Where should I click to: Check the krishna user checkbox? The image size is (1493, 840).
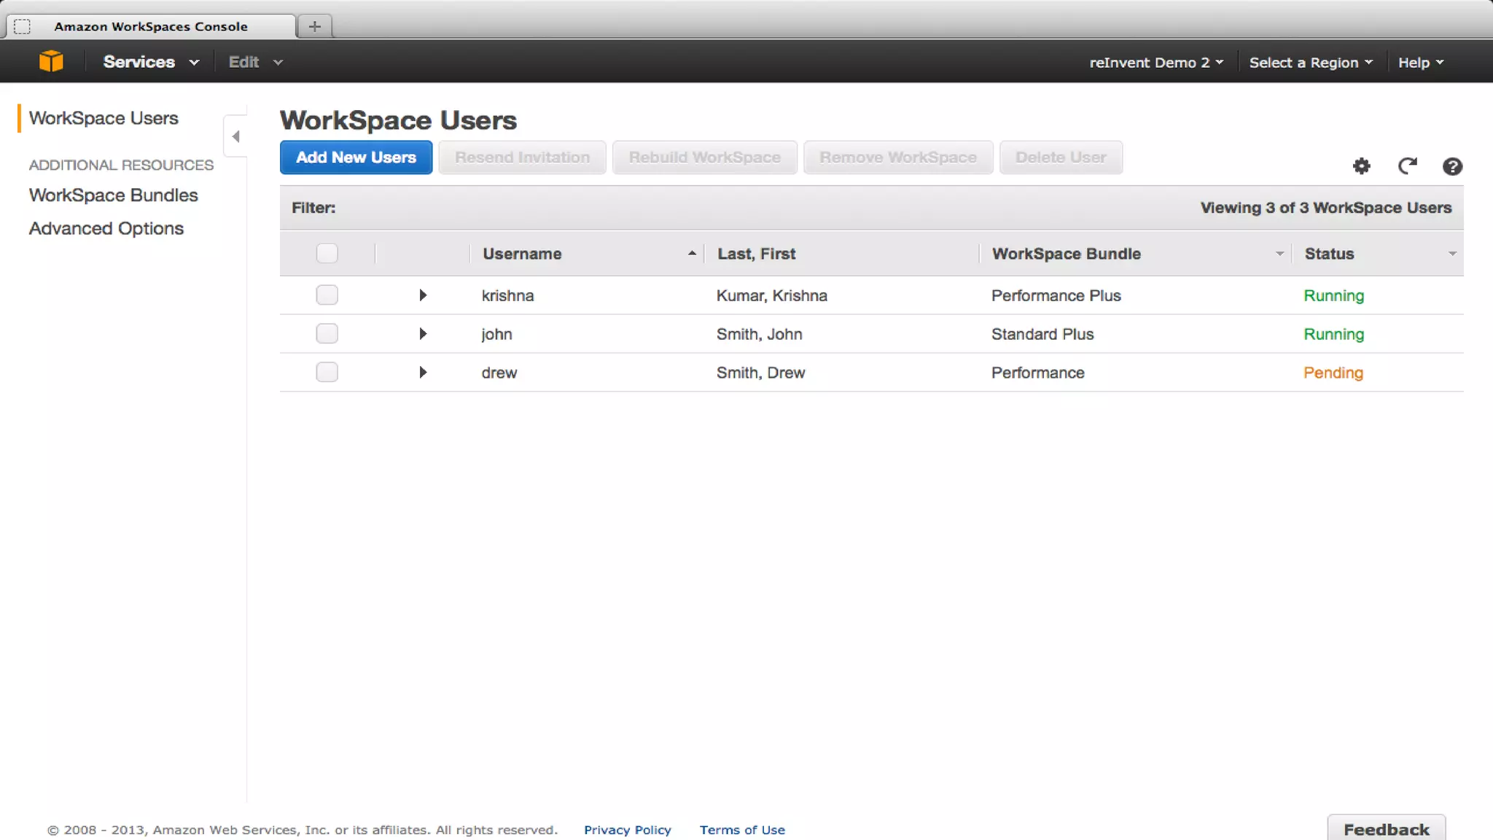point(327,295)
